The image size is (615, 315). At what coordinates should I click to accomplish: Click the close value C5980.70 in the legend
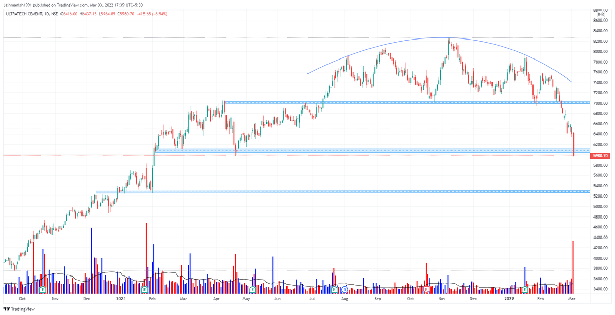coord(126,14)
